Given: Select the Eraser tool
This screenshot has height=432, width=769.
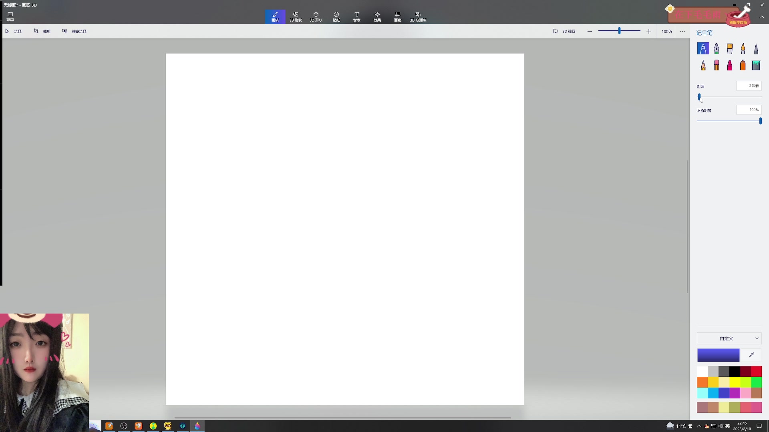Looking at the screenshot, I should (717, 65).
